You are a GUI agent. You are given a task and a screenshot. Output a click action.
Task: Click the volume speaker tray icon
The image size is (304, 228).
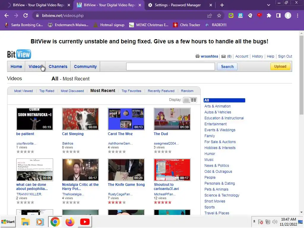pyautogui.click(x=275, y=222)
